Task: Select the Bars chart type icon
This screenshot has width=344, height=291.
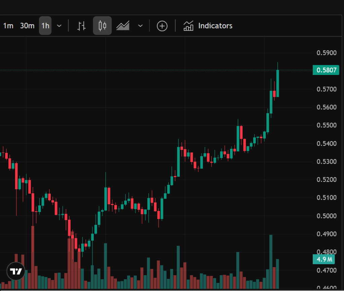Action: tap(82, 26)
